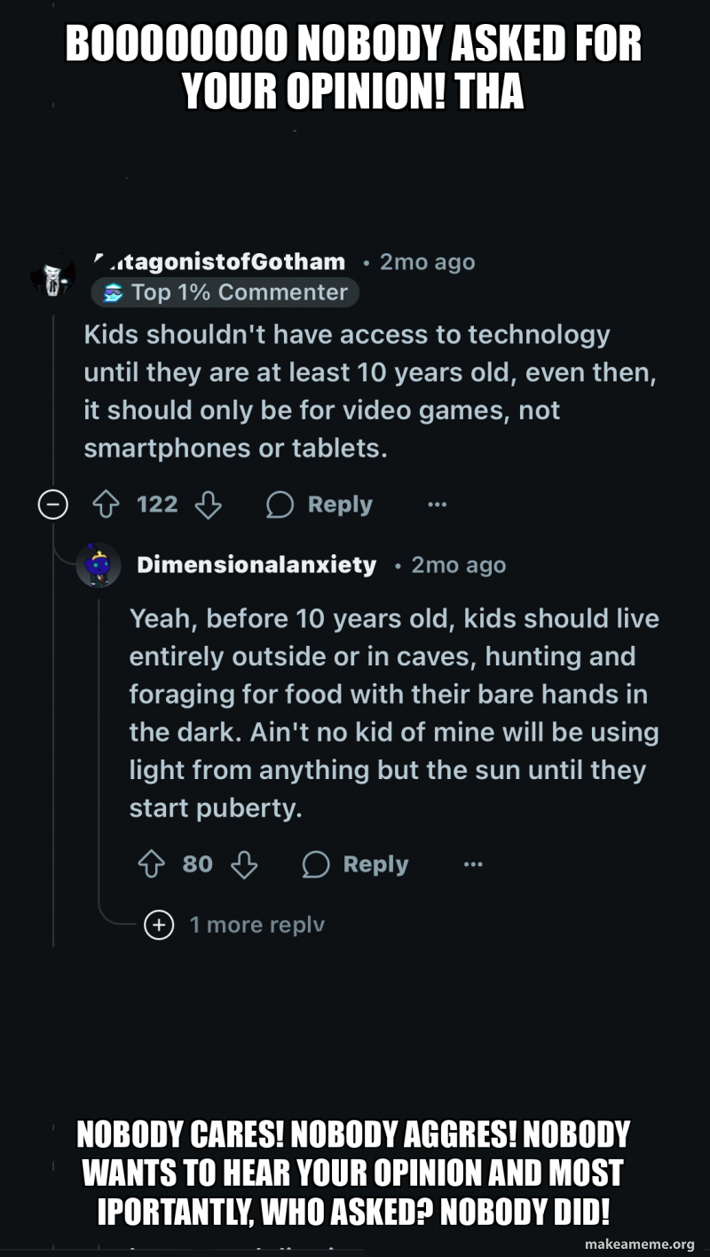The width and height of the screenshot is (710, 1257).
Task: Upvote the AntagonistofGotham comment
Action: click(x=106, y=505)
